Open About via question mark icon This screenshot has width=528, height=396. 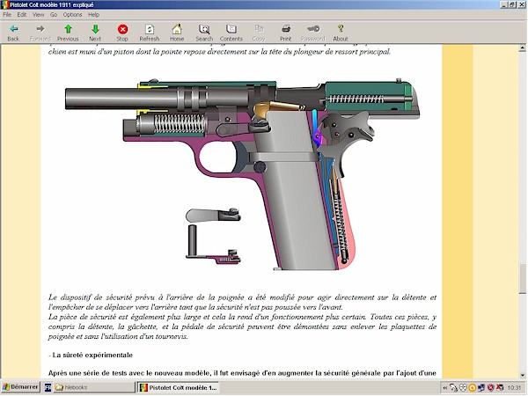(x=341, y=29)
